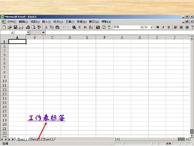Click the AutoSum sigma icon

[x=80, y=27]
